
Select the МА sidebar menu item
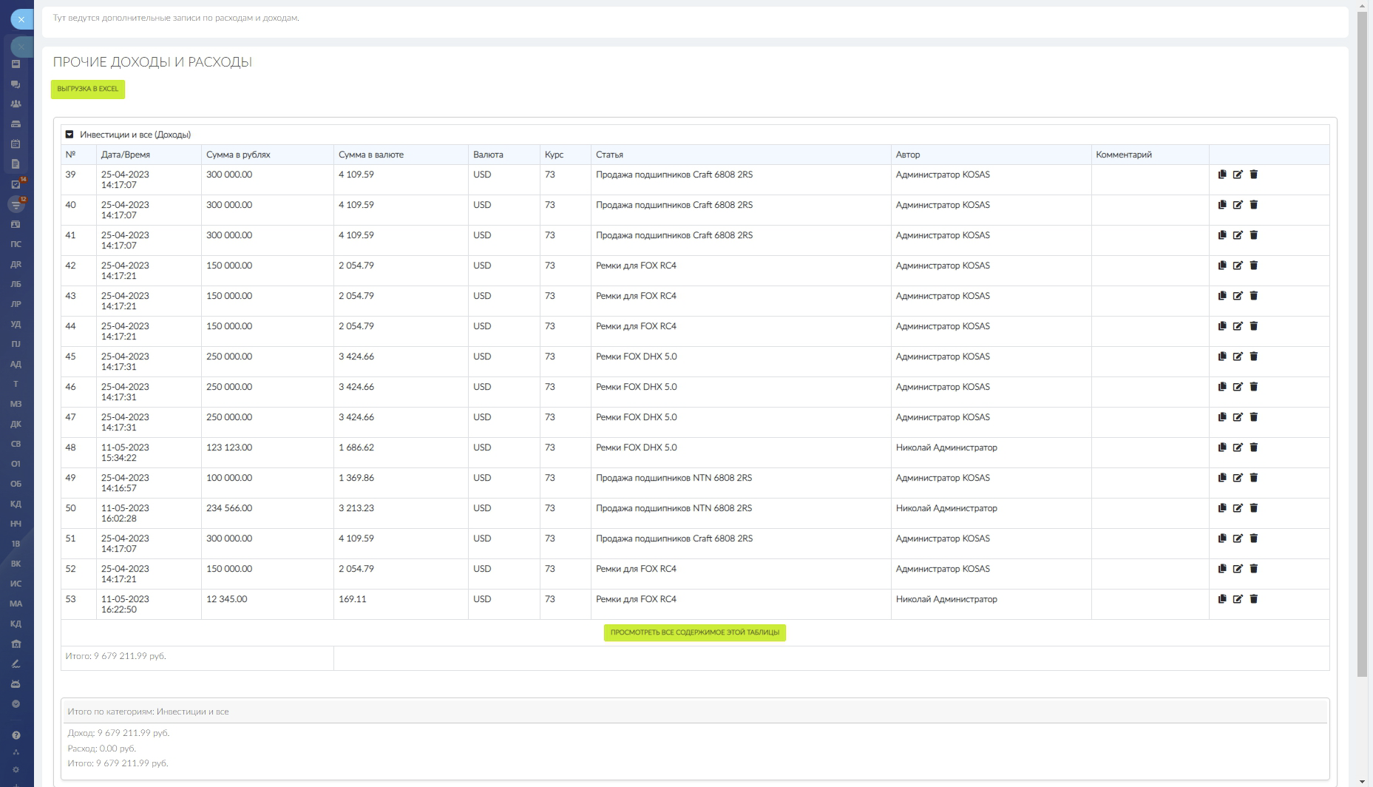[16, 604]
